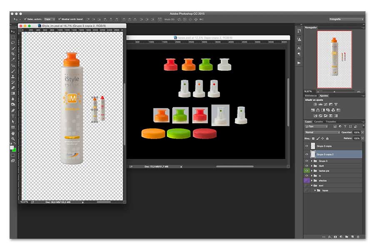Open the Normal blend mode dropdown
Image resolution: width=375 pixels, height=250 pixels.
tap(322, 132)
